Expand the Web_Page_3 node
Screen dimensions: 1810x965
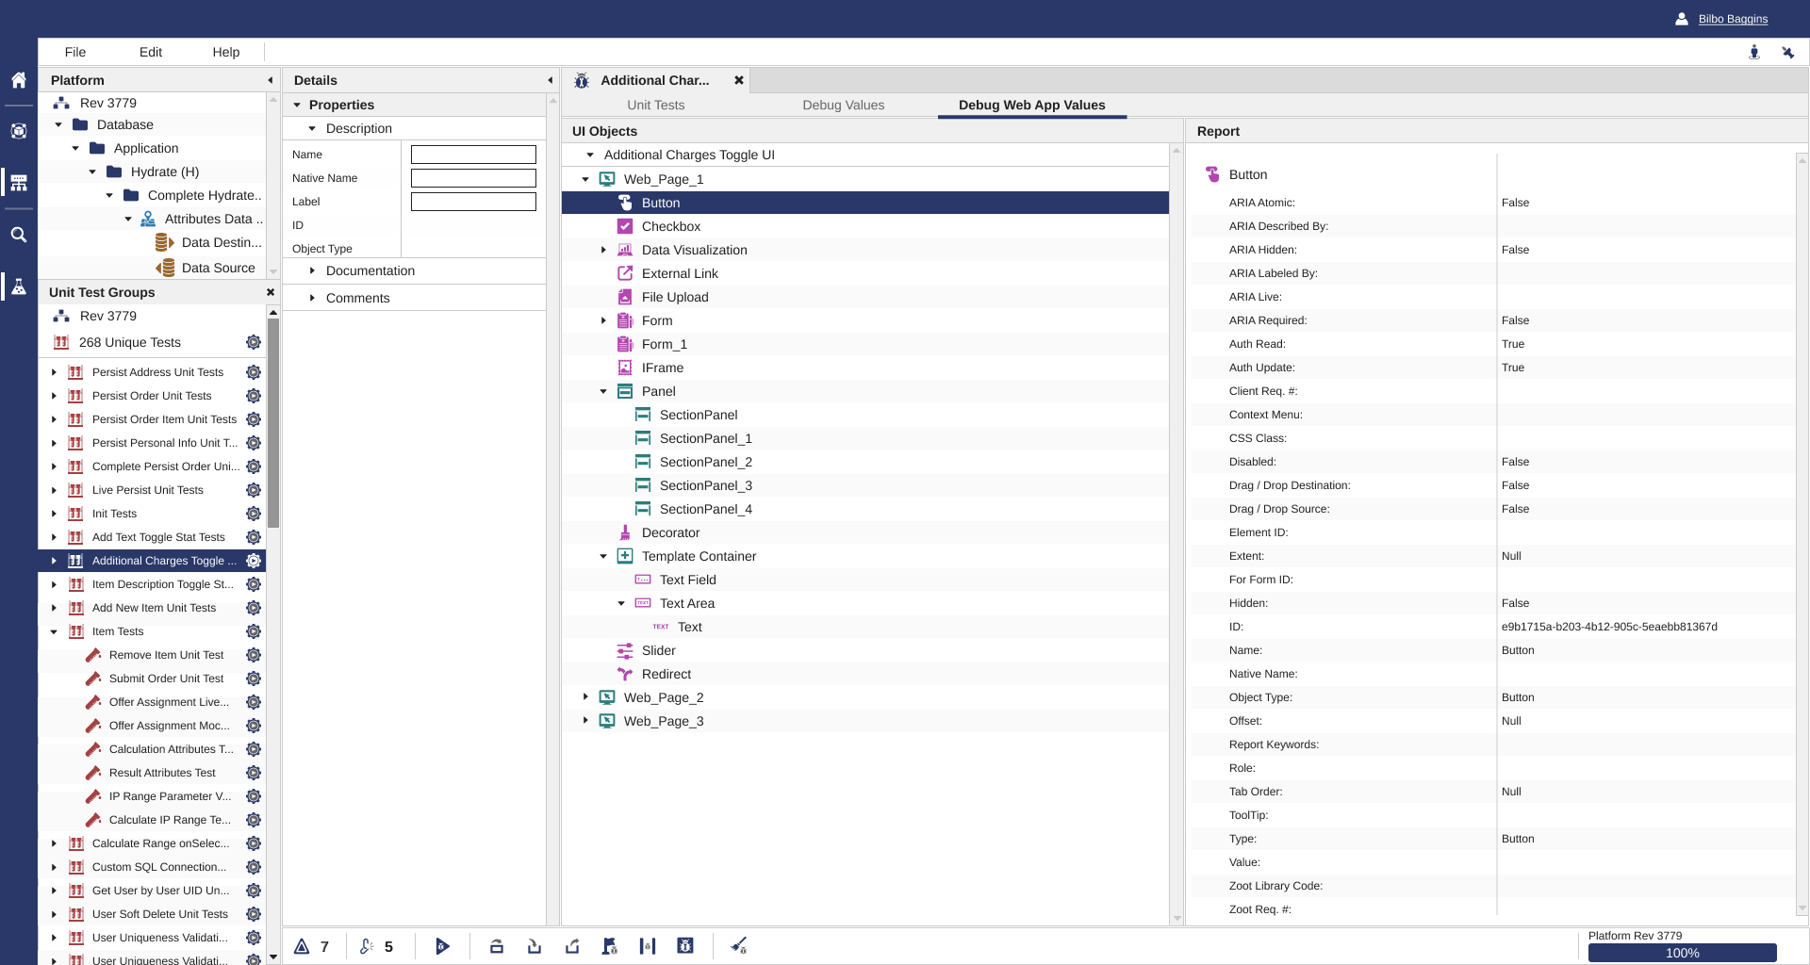tap(585, 721)
